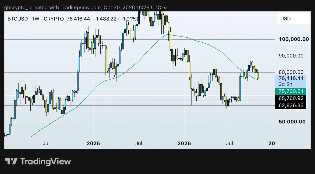
Task: Click the 2026 label on the time axis
Action: pos(184,144)
